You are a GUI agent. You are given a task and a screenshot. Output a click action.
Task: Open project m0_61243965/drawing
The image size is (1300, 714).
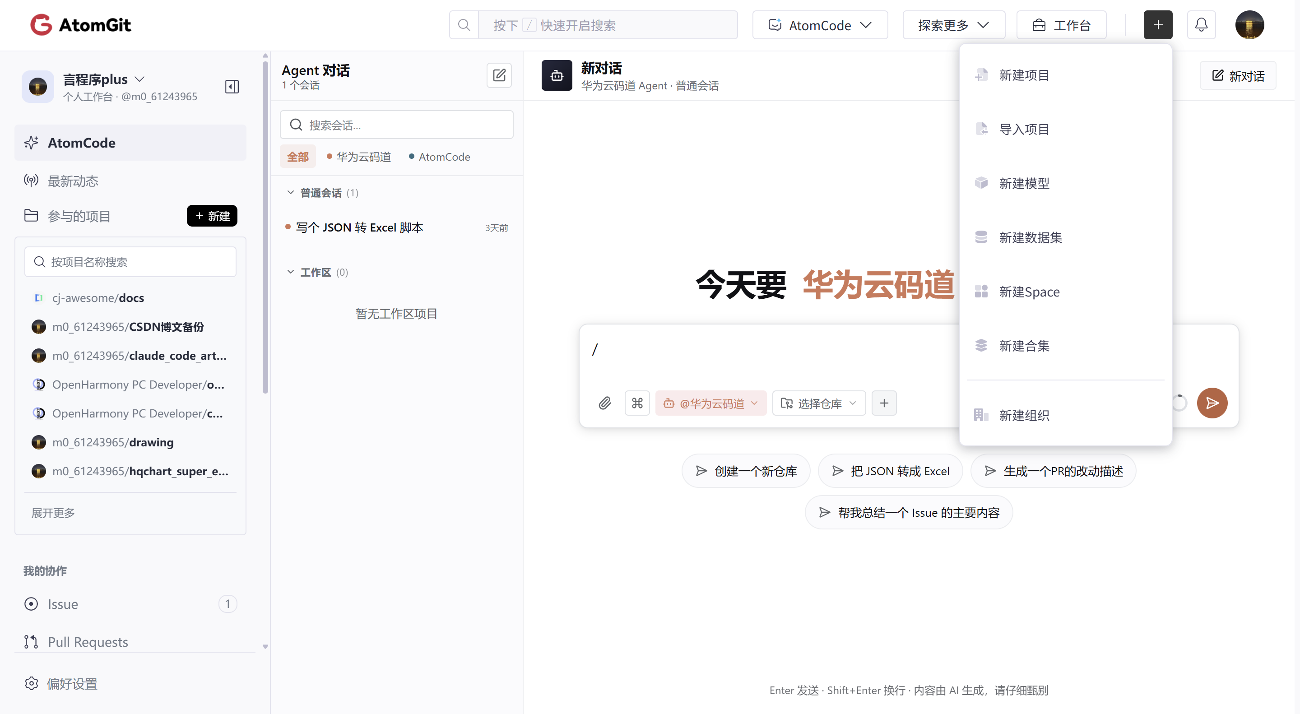pyautogui.click(x=130, y=442)
